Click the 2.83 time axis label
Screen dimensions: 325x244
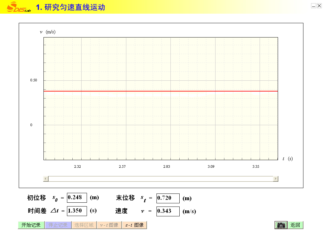tap(167, 167)
